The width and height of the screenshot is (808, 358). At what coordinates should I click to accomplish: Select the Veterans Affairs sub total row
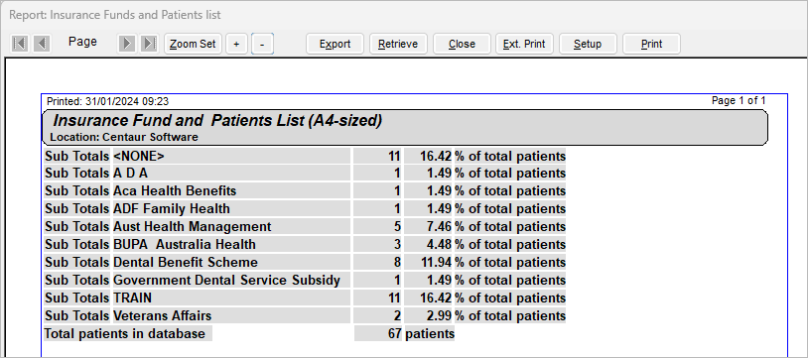click(x=305, y=315)
